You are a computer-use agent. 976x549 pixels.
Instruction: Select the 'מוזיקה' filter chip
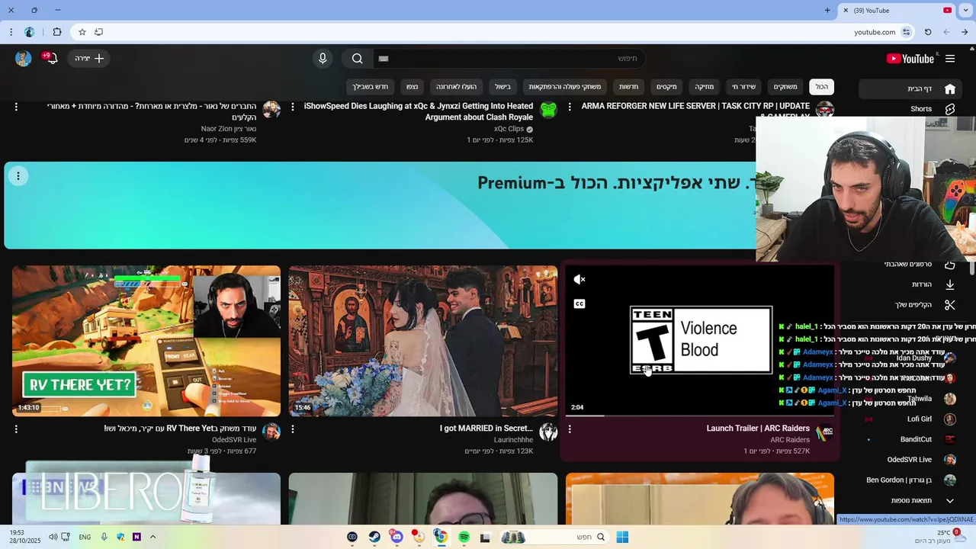point(704,87)
